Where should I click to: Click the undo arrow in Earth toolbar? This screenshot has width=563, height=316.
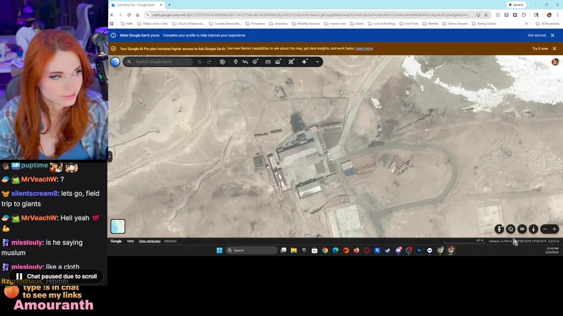pyautogui.click(x=200, y=62)
